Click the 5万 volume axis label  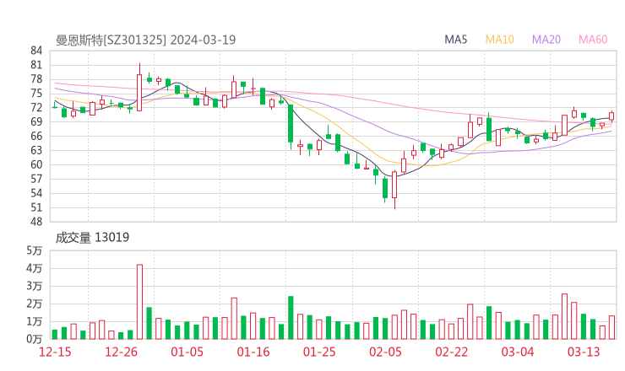point(35,250)
